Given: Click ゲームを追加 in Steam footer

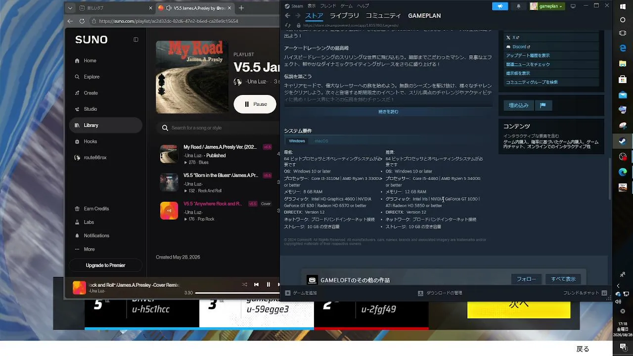Looking at the screenshot, I should click(x=301, y=293).
